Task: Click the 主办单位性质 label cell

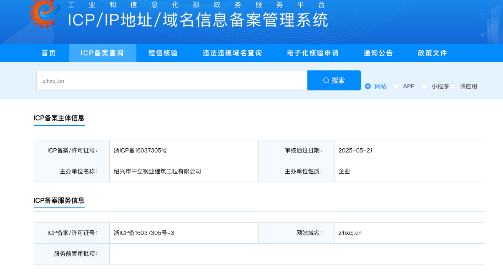Action: (x=296, y=171)
